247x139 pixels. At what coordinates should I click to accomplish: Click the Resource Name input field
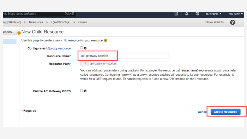124,56
